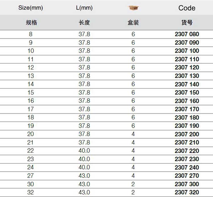Select product code 2307 320

[x=187, y=192]
